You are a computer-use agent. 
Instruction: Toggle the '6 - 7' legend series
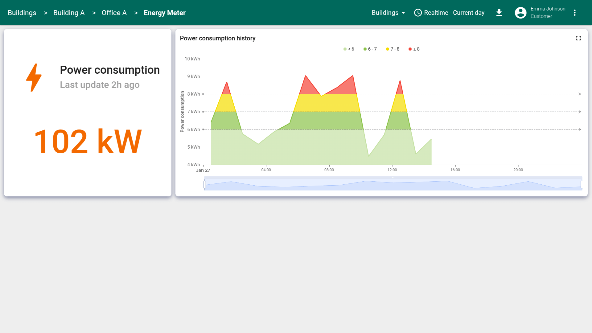point(370,49)
